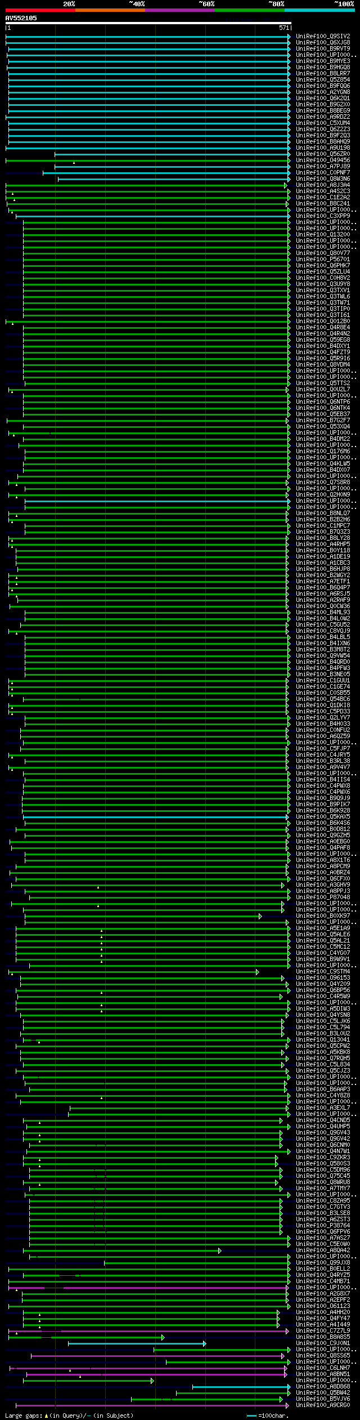Click hit label UniRef100_B8BEG9
360x1420 pixels.
pyautogui.click(x=323, y=110)
